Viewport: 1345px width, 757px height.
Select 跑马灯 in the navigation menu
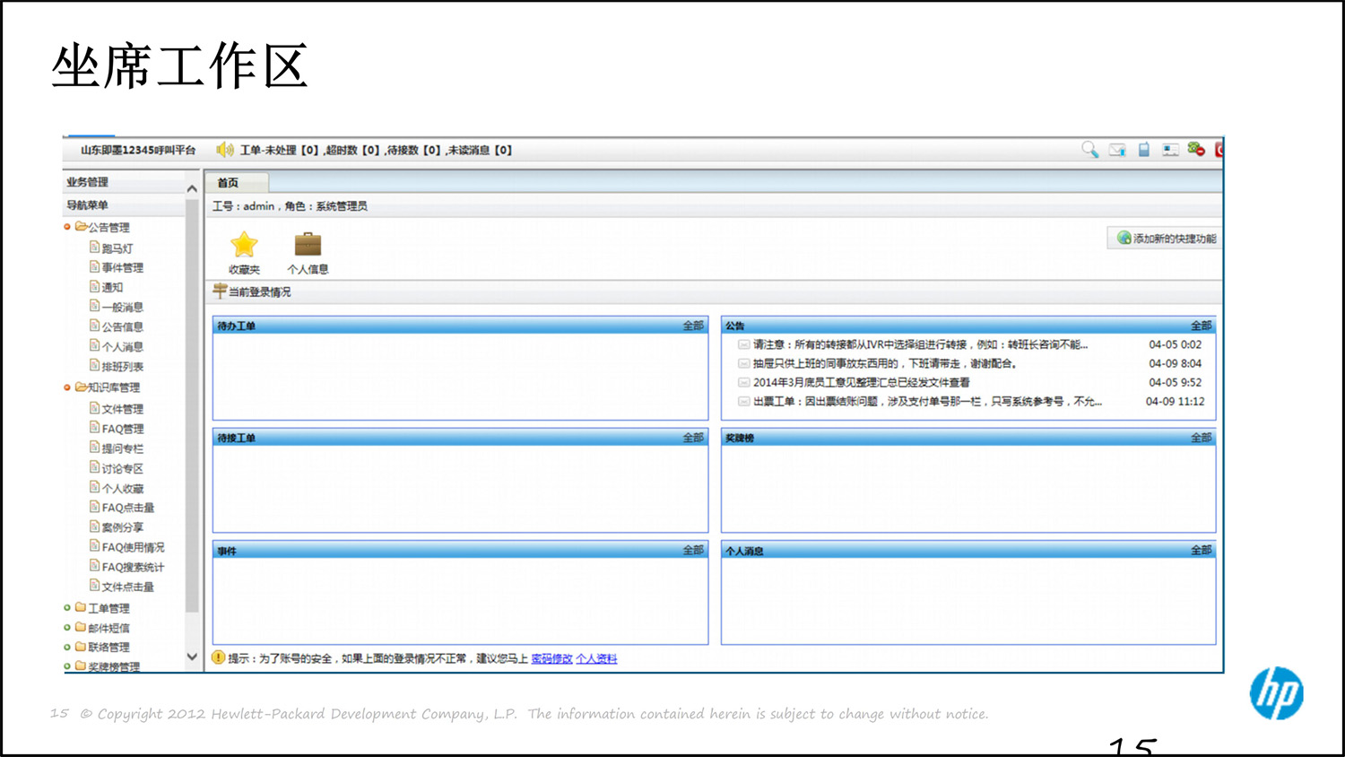point(117,248)
